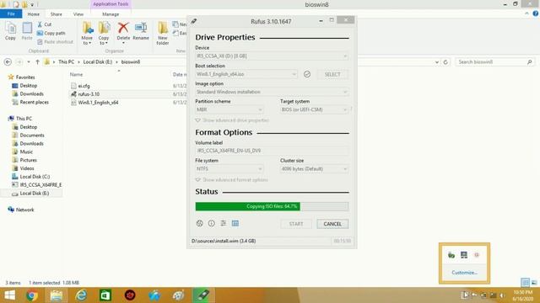The width and height of the screenshot is (540, 303).
Task: Click the ISO checksum checkmark icon
Action: click(x=307, y=74)
